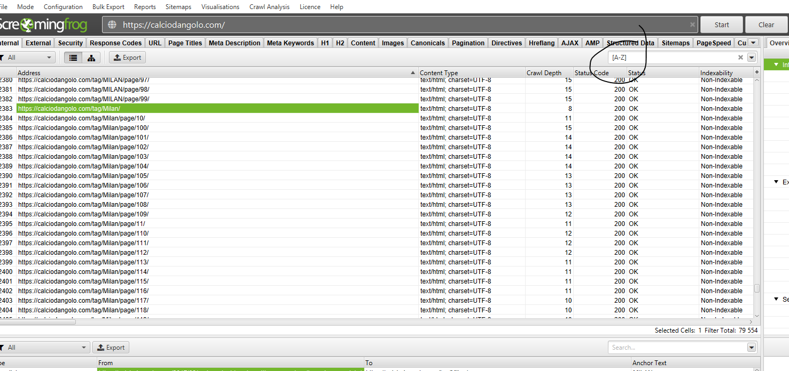
Task: Open search options dropdown beside [A-Z] field
Action: pyautogui.click(x=752, y=58)
